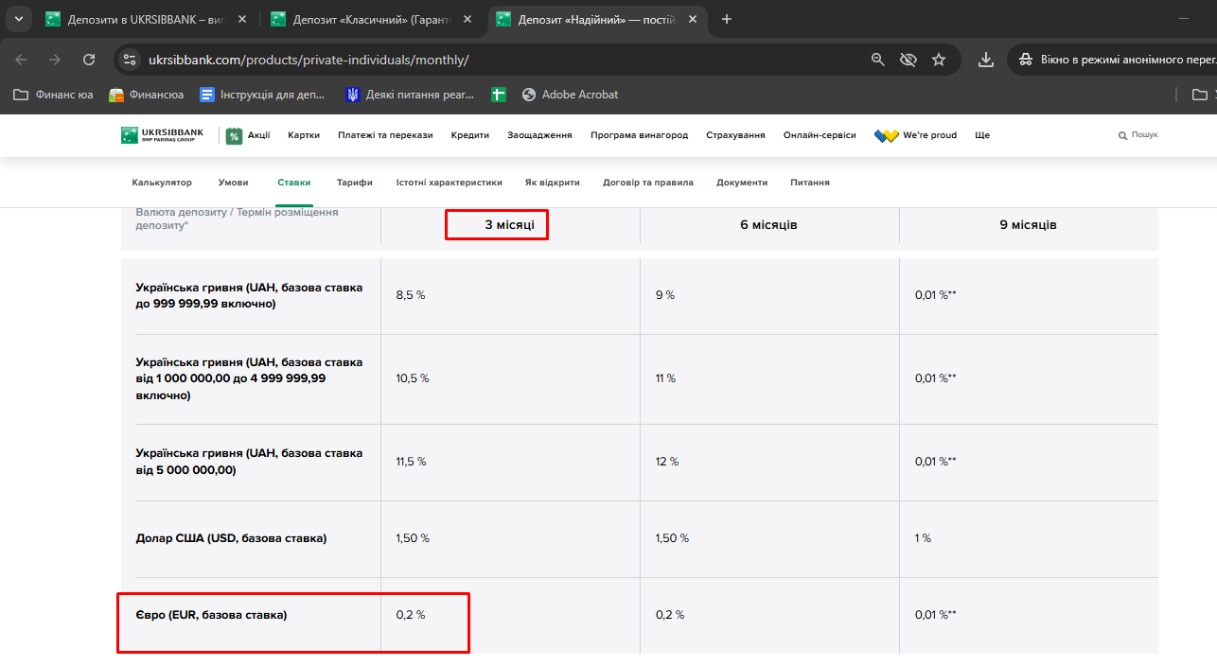Open the site information icon in the address bar
The image size is (1217, 666).
pos(131,60)
